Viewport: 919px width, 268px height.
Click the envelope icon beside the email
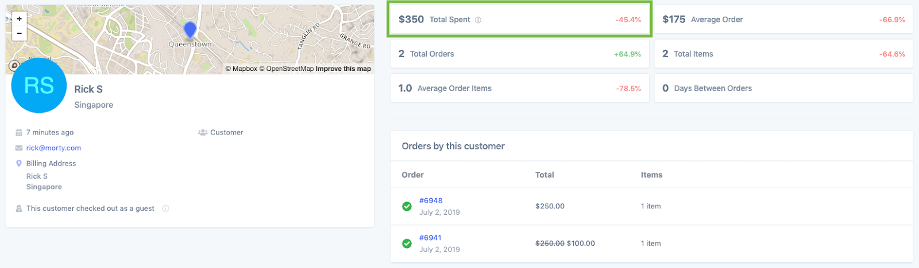tap(19, 148)
